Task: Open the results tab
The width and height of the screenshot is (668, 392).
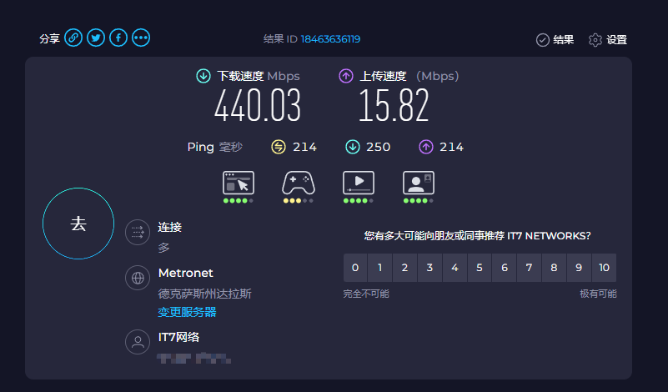Action: tap(555, 39)
